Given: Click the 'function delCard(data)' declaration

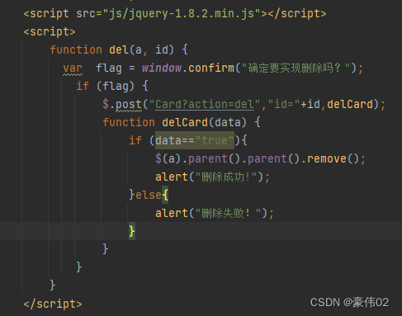Looking at the screenshot, I should [174, 122].
